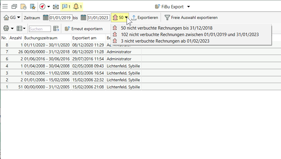Select 50 nicht verbuchte Rechnungen bis 31/12/2018
Viewport: 281px width, 159px height.
pos(167,28)
